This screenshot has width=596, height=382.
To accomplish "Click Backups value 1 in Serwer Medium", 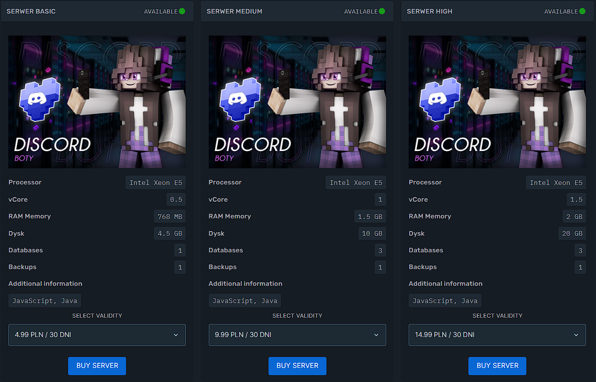I will pos(380,267).
